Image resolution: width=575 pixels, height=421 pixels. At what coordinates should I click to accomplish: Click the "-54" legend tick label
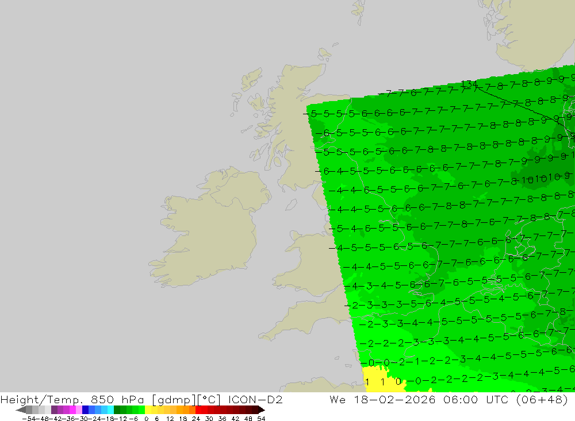(x=29, y=419)
